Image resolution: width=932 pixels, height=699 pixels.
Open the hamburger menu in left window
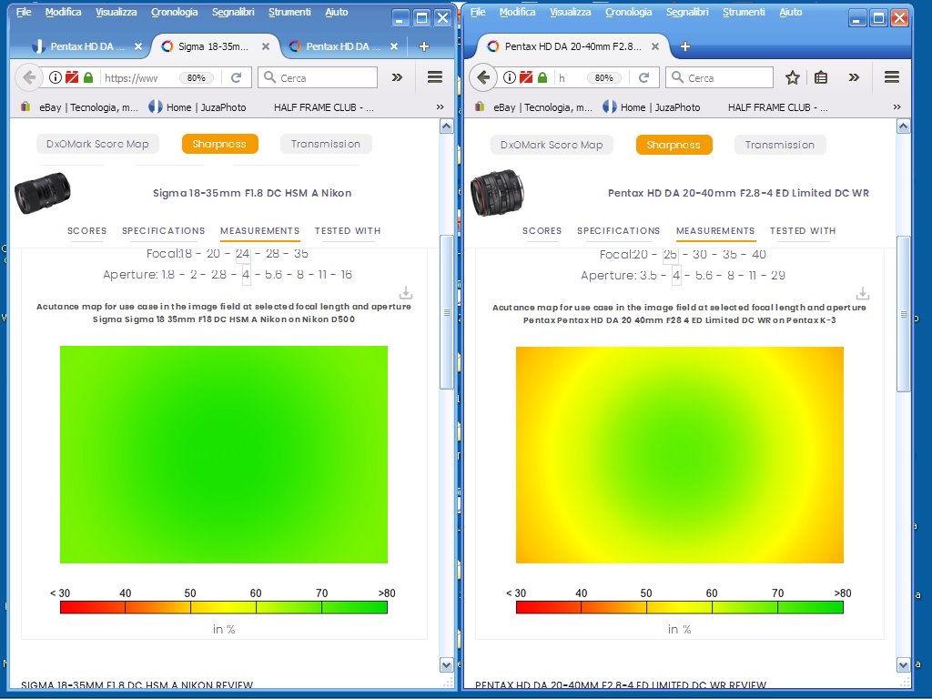tap(435, 76)
